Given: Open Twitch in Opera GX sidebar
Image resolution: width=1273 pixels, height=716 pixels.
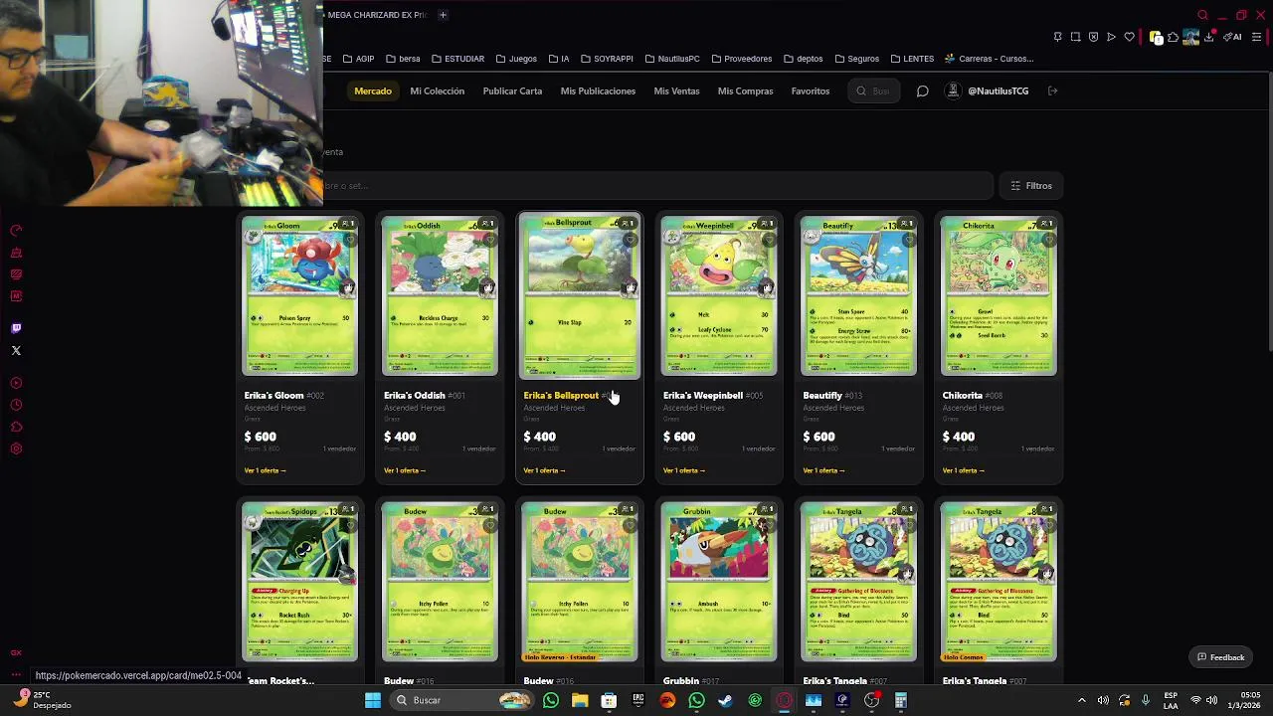Looking at the screenshot, I should [16, 328].
